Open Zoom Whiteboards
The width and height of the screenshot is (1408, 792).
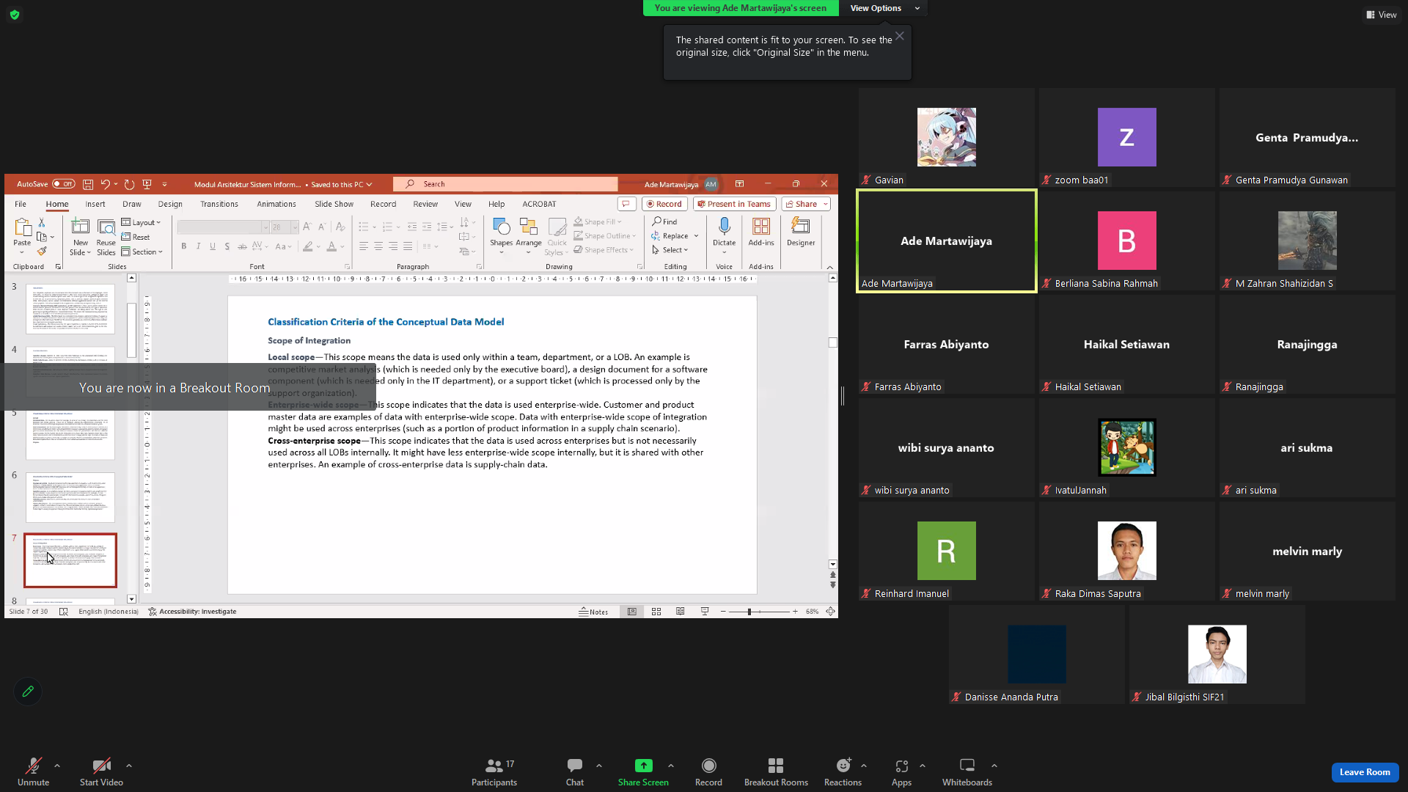tap(967, 772)
